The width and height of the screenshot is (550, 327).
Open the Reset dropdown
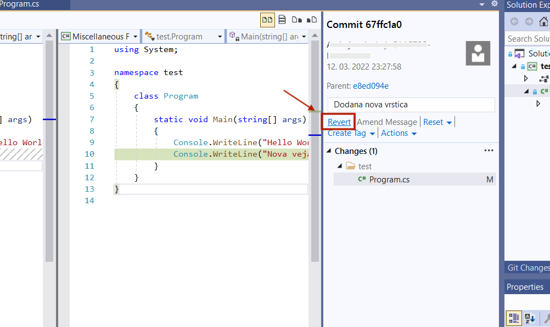(437, 122)
